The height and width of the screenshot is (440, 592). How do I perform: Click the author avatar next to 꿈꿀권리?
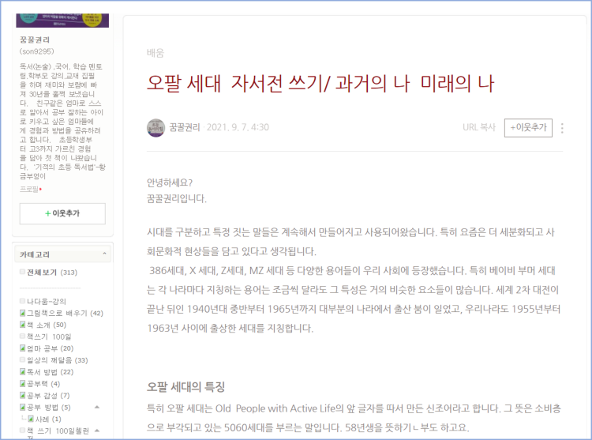point(155,127)
